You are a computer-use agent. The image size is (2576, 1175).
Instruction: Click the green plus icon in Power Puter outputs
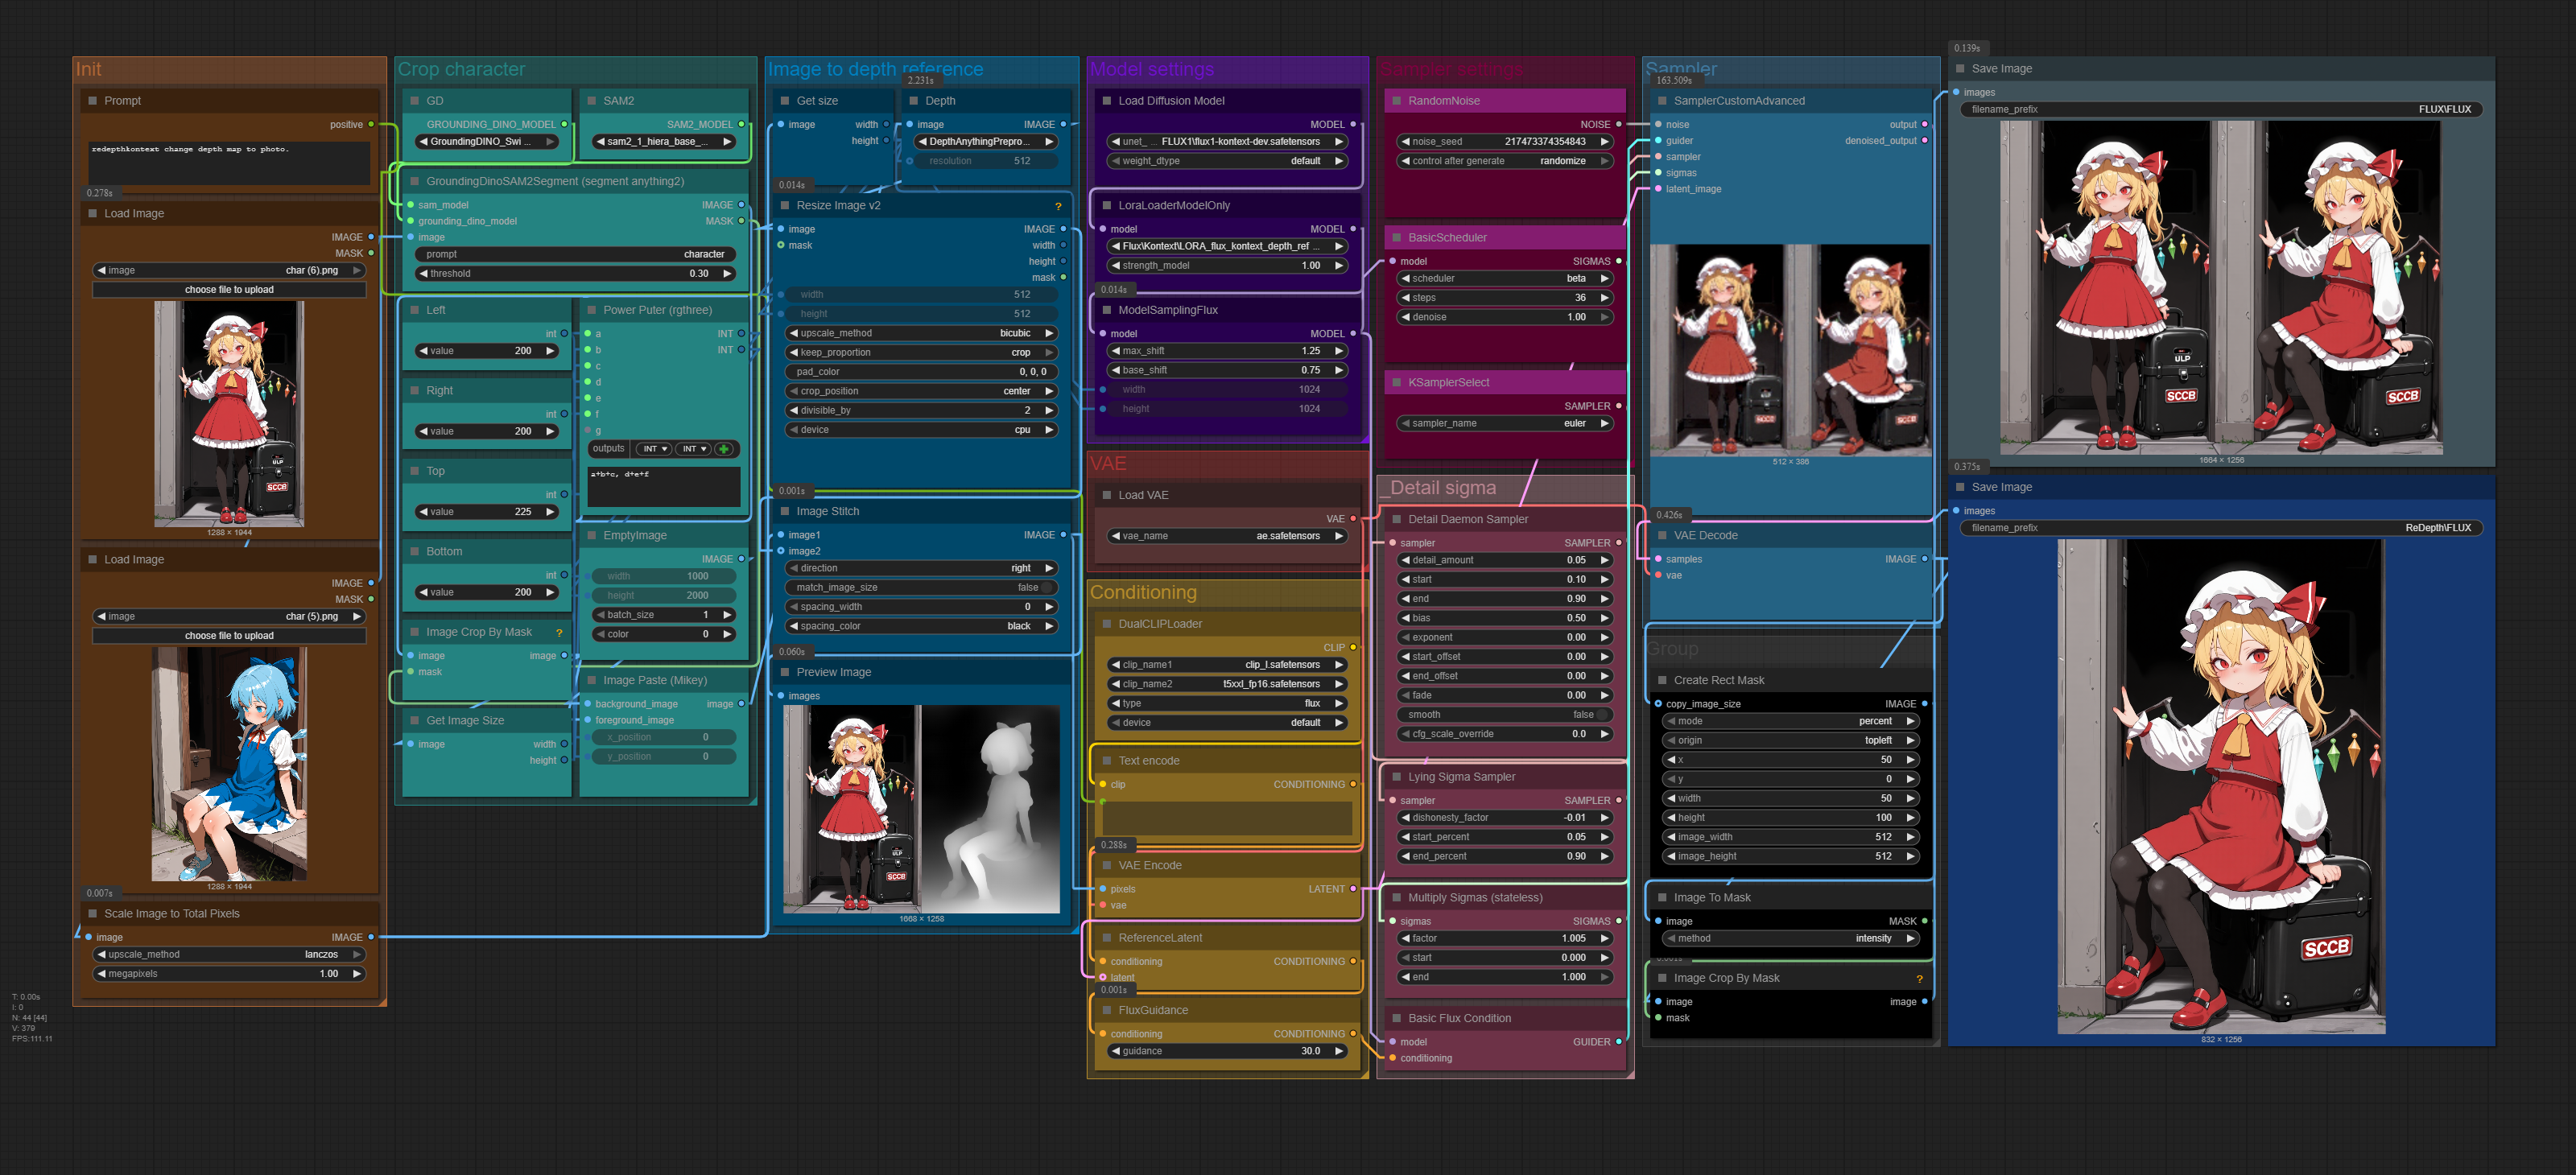coord(724,449)
